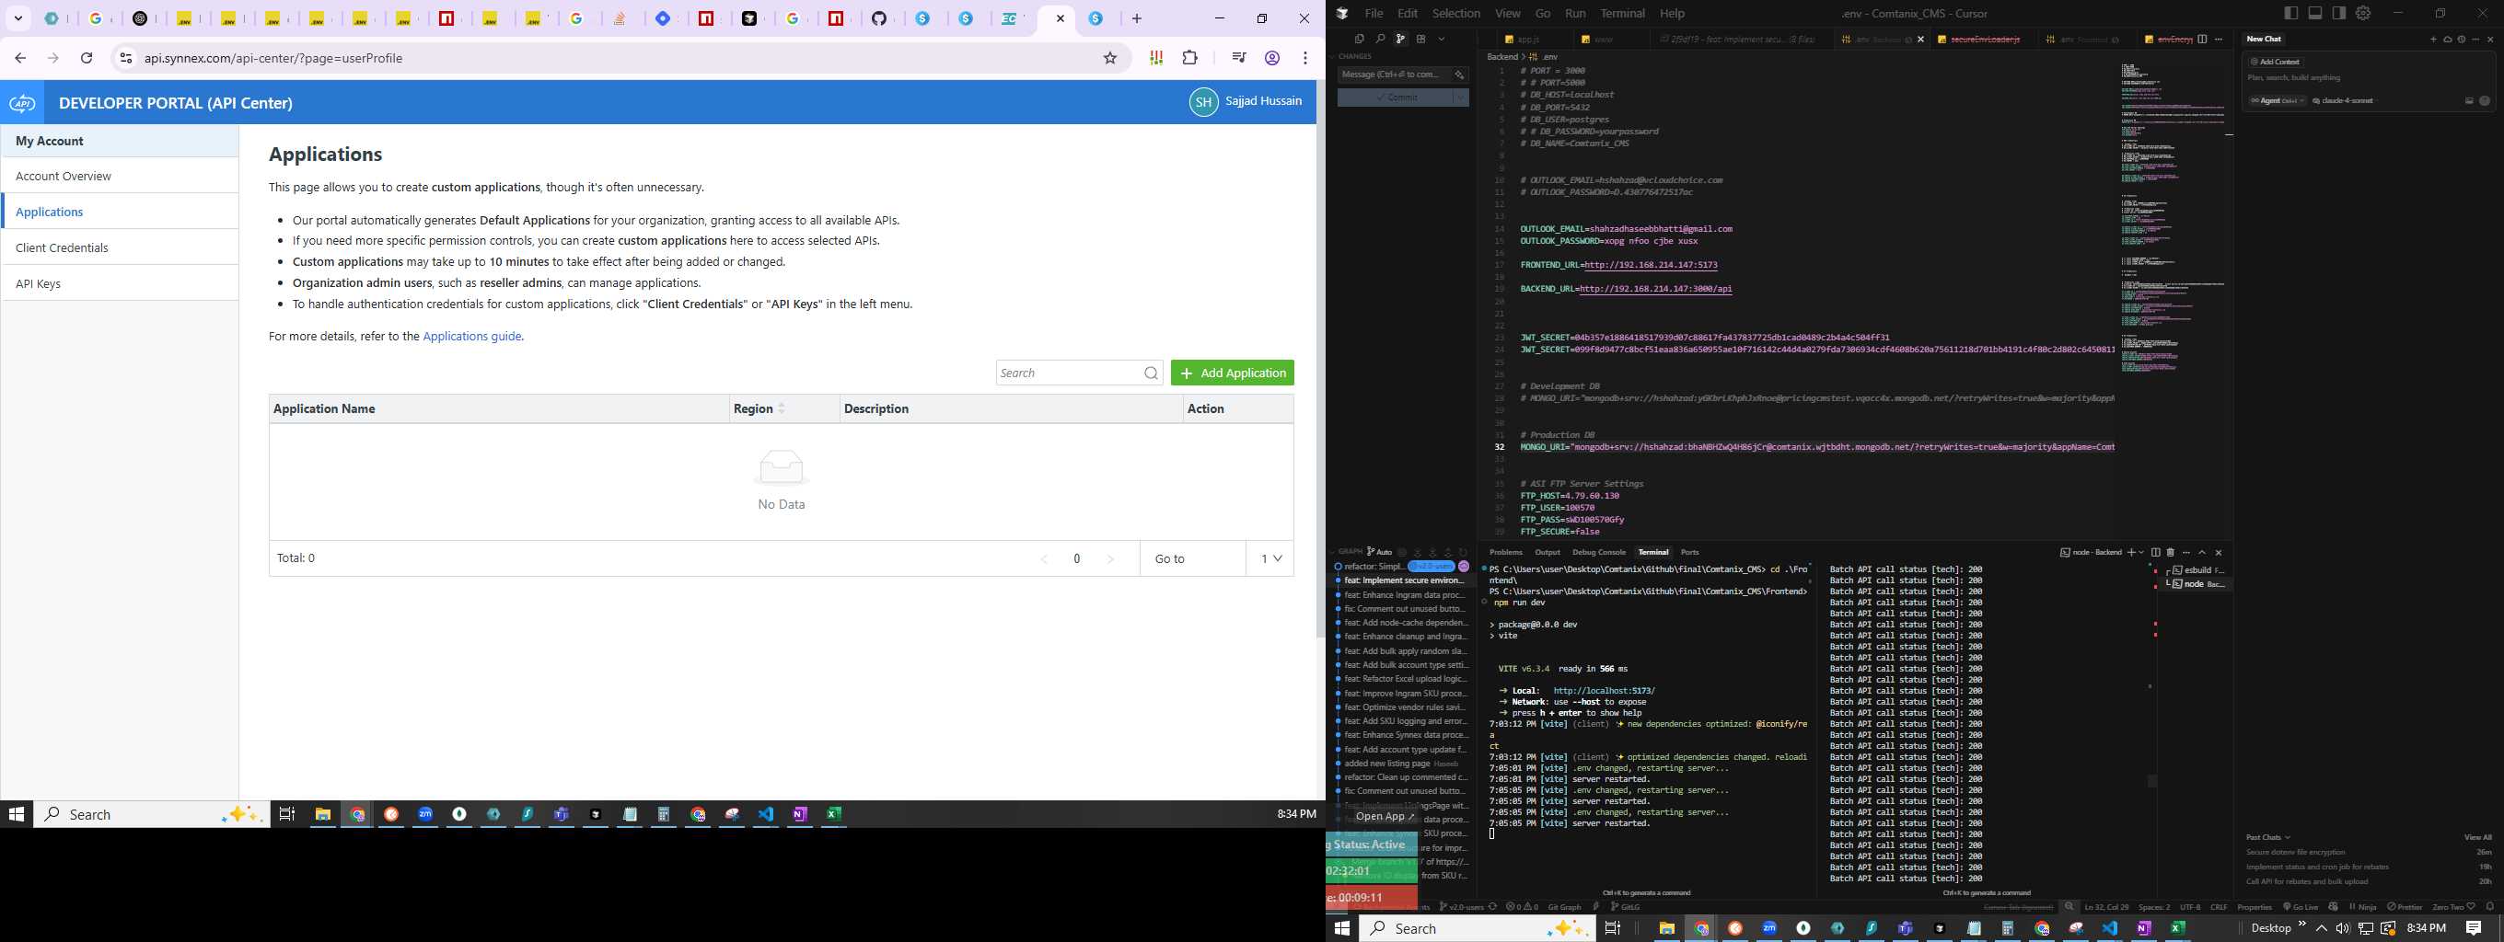Toggle Cursor's primary side bar layout icon
The image size is (2504, 942).
pos(2291,14)
